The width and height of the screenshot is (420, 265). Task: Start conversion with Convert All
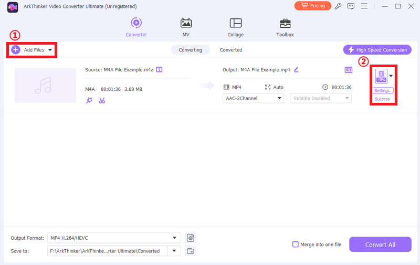(380, 245)
